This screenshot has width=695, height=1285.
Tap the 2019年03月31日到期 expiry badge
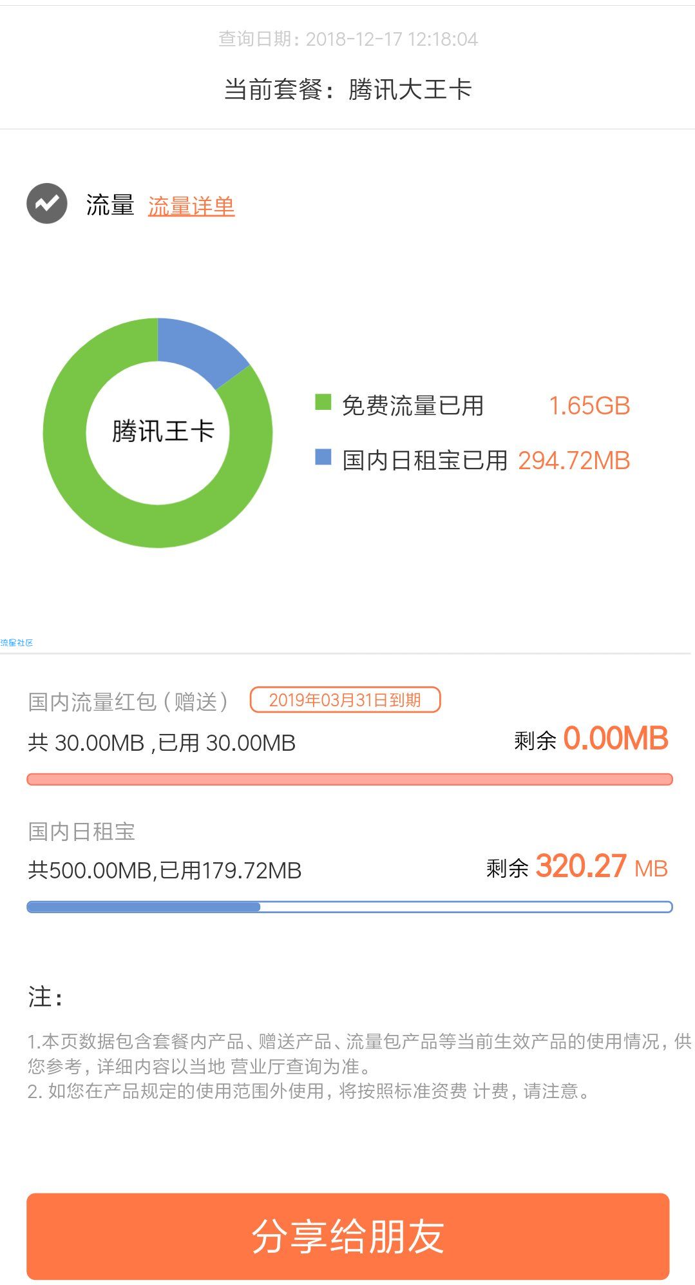pyautogui.click(x=345, y=700)
